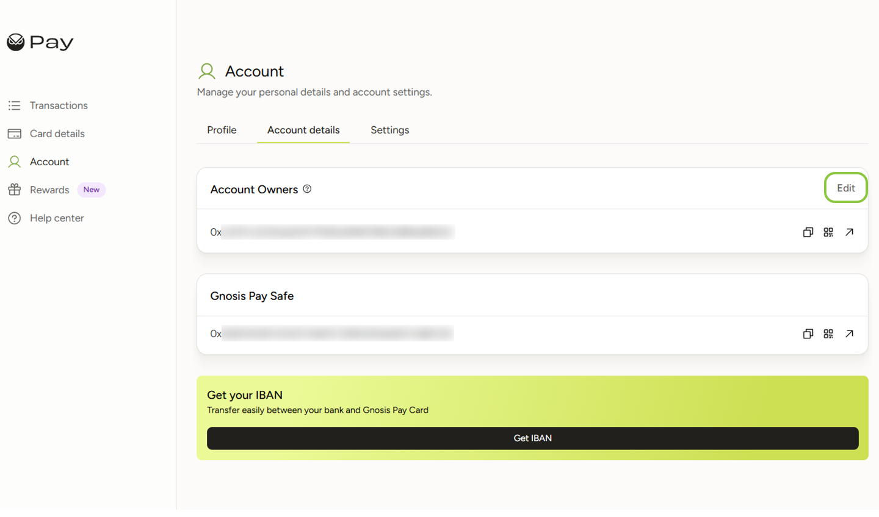Click the Rewards gift icon
The height and width of the screenshot is (517, 879).
[x=15, y=190]
